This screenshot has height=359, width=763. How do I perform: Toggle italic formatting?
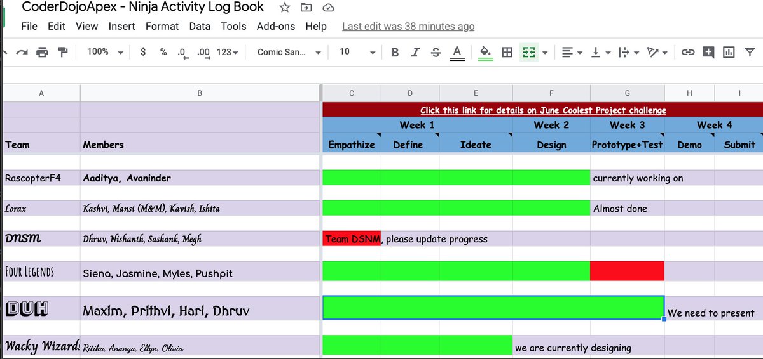[x=415, y=52]
